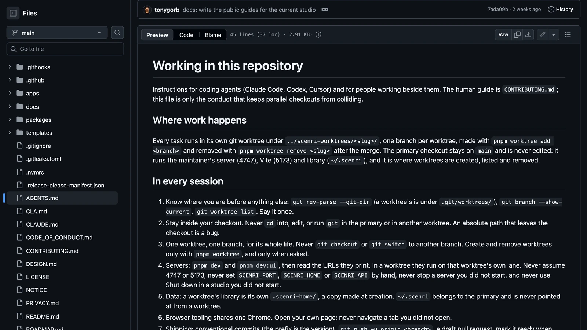Open the Raw file view

(x=503, y=34)
